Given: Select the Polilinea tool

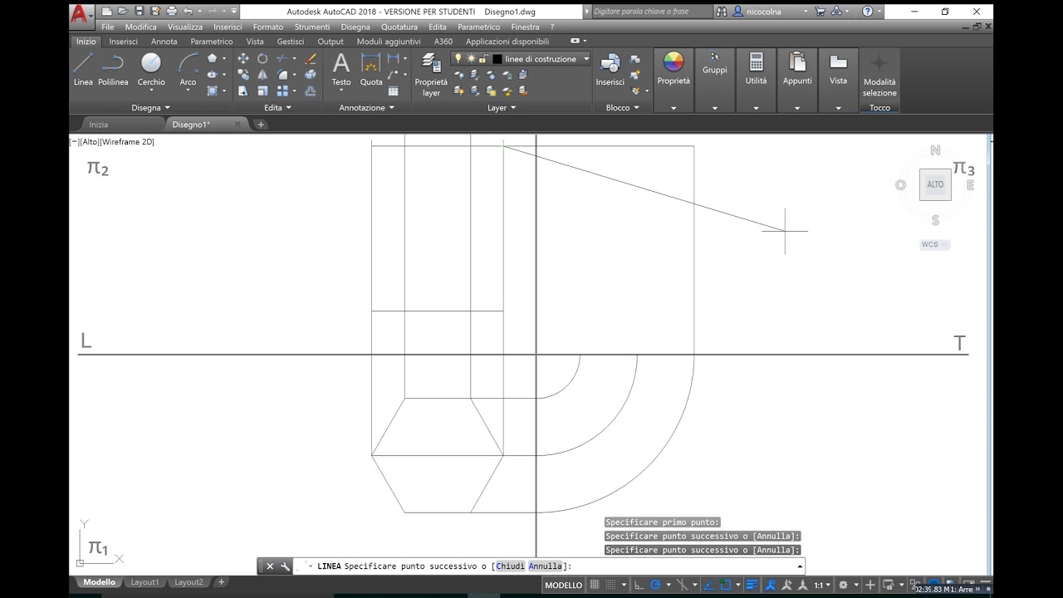Looking at the screenshot, I should coord(113,70).
